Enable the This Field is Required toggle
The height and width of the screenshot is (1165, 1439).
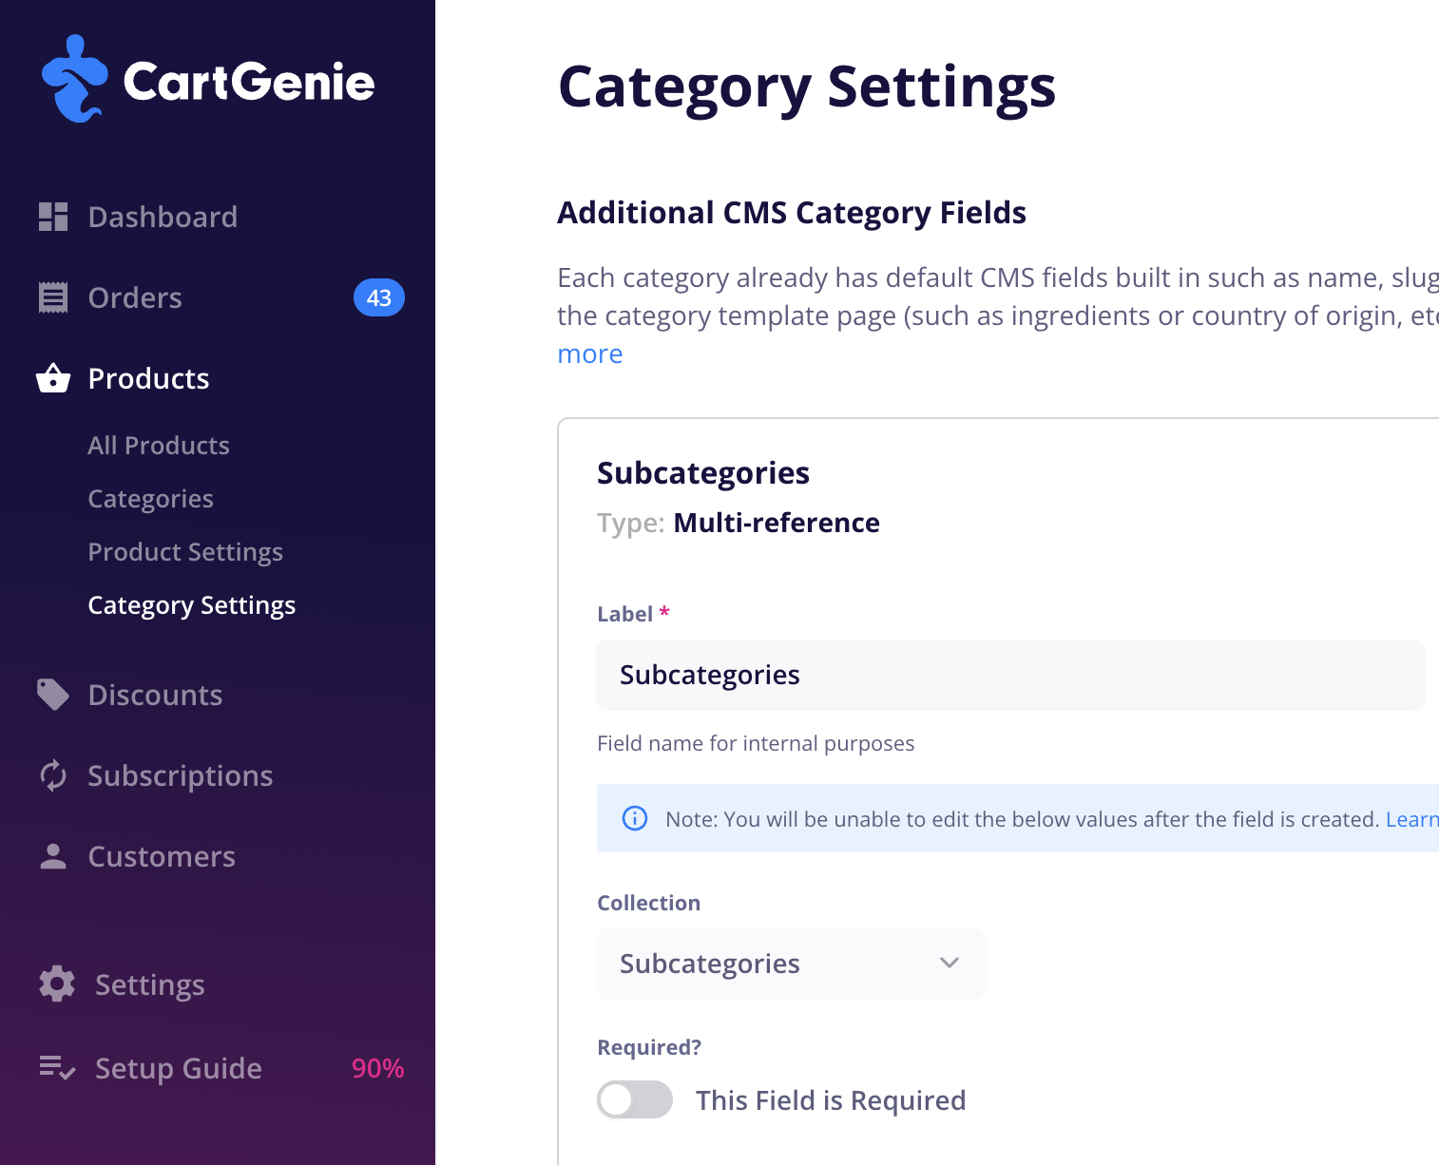(x=635, y=1100)
